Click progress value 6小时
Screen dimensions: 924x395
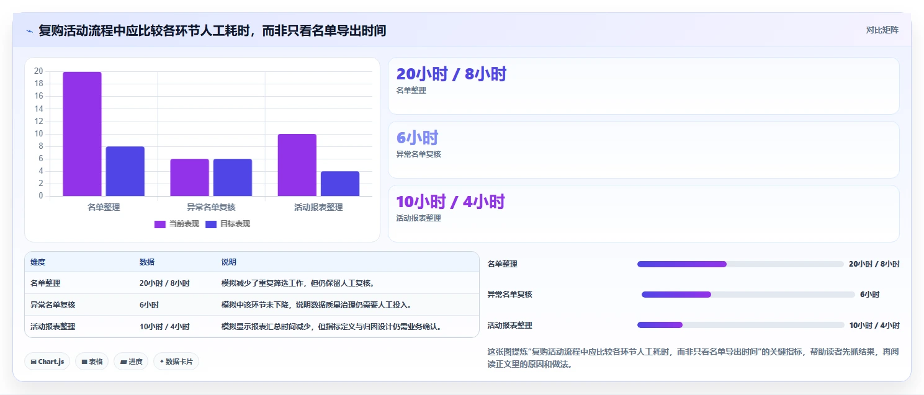pos(869,295)
